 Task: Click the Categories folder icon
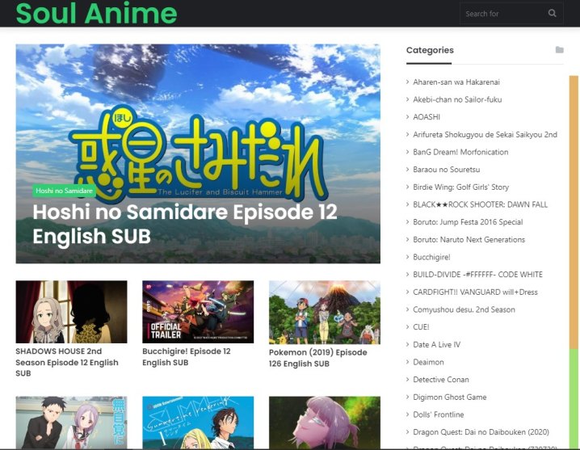[x=559, y=50]
